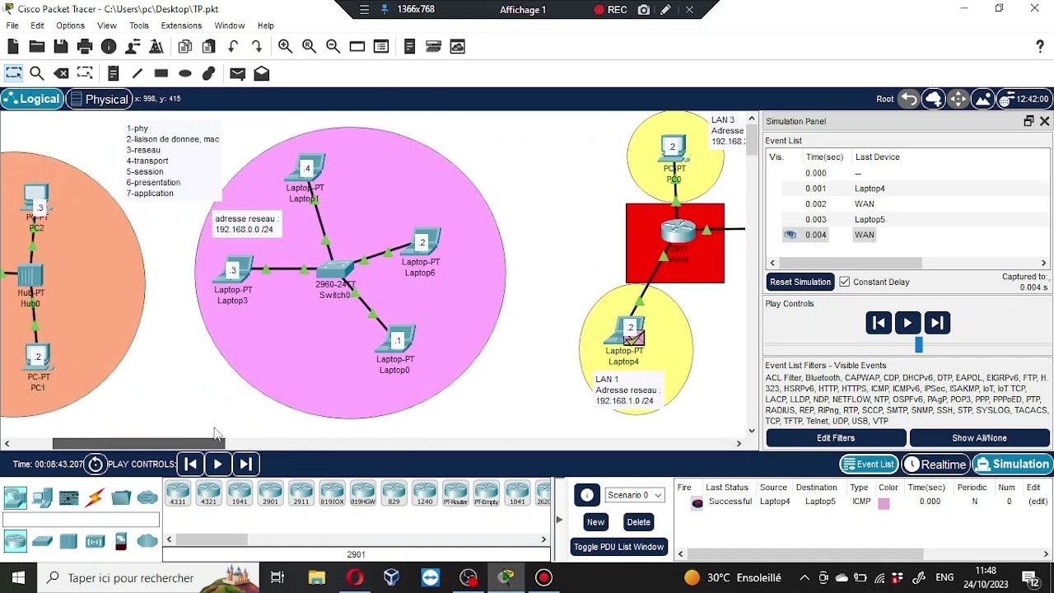Open the Tools menu
The width and height of the screenshot is (1054, 593).
(138, 26)
